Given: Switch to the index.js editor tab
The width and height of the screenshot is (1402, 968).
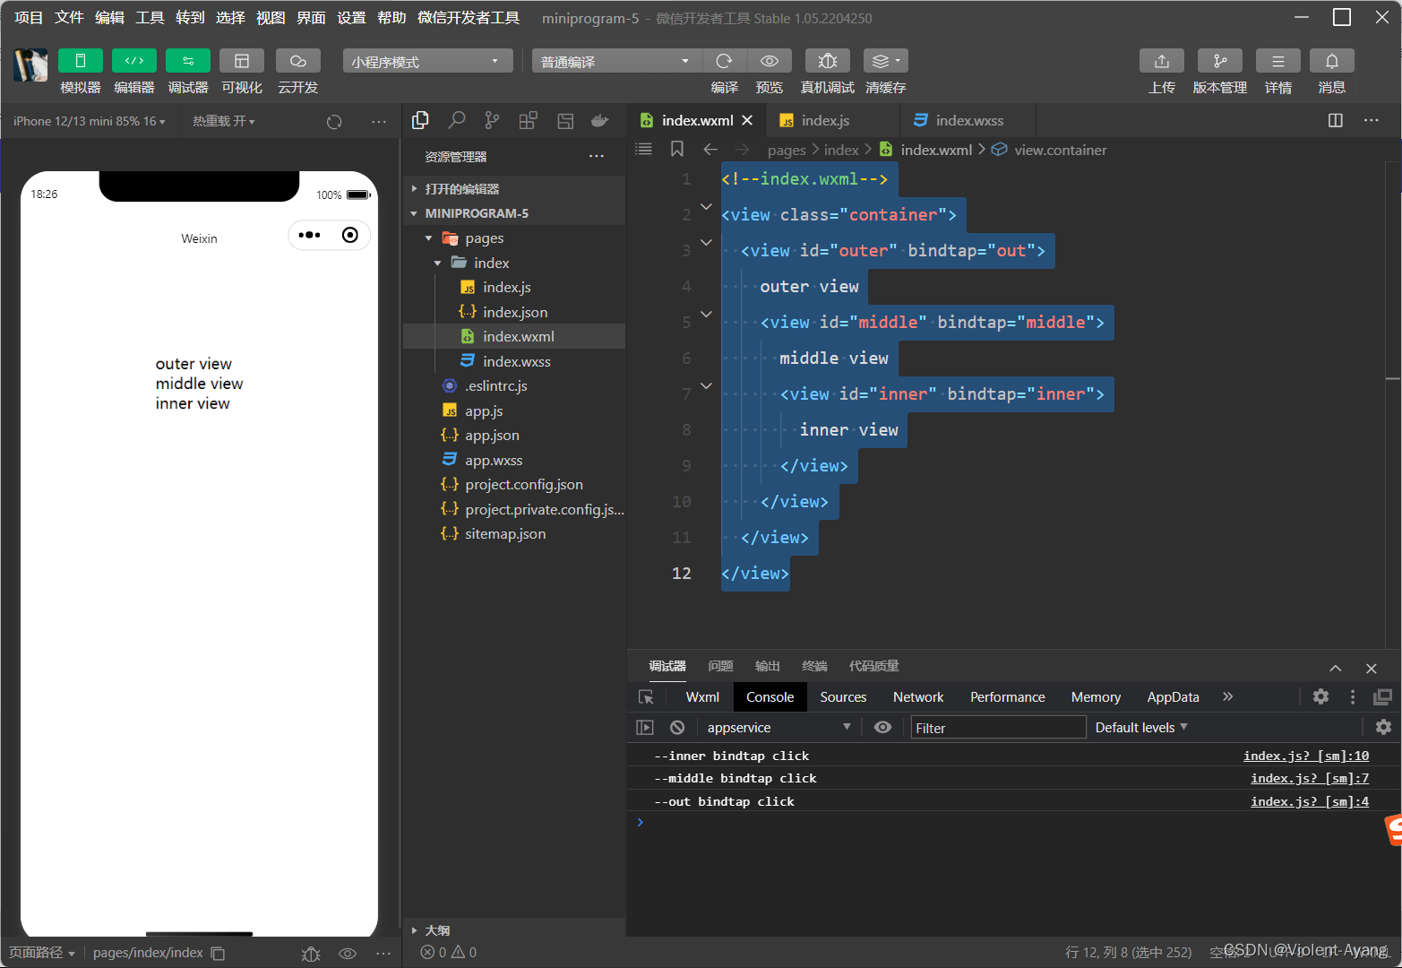Looking at the screenshot, I should tap(824, 120).
